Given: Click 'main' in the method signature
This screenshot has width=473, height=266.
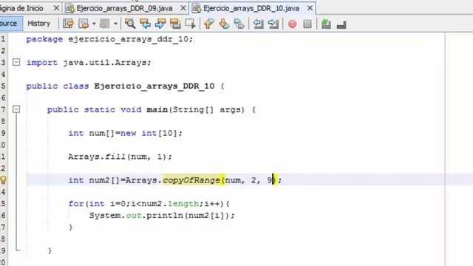Looking at the screenshot, I should click(x=157, y=109).
